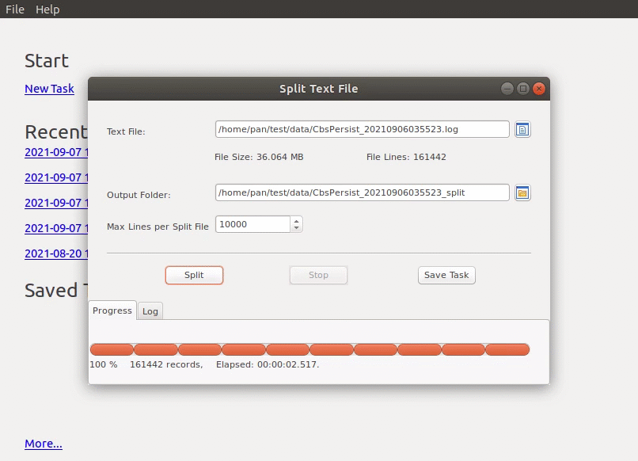638x461 pixels.
Task: Click the Text File path field
Action: (362, 129)
